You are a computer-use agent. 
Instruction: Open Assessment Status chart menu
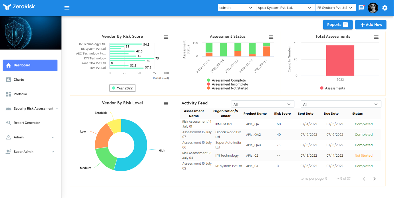click(x=271, y=37)
